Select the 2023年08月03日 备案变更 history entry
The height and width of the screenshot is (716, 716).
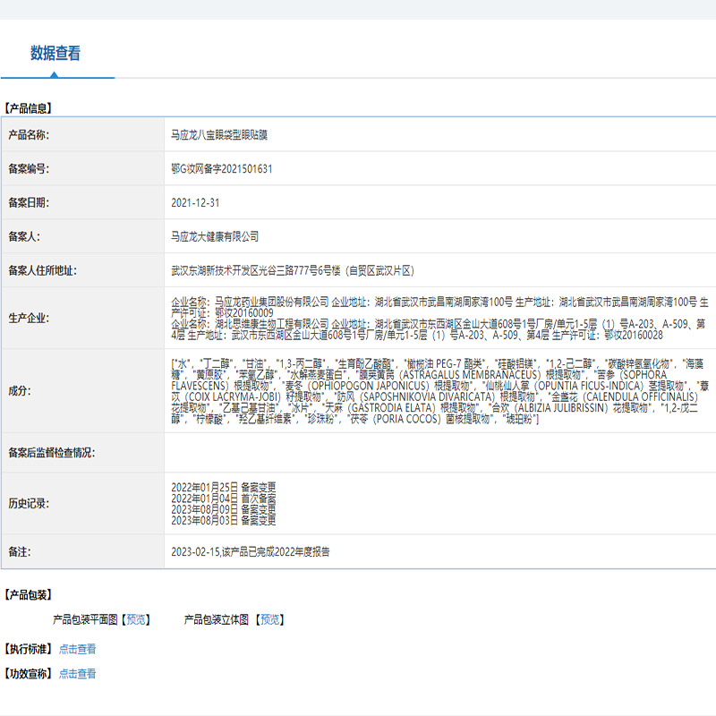click(223, 520)
